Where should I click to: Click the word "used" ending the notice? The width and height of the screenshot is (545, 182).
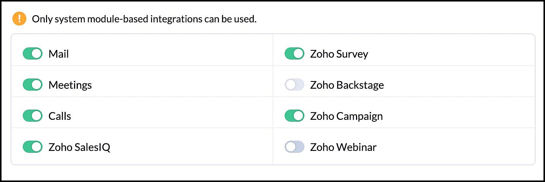[245, 19]
